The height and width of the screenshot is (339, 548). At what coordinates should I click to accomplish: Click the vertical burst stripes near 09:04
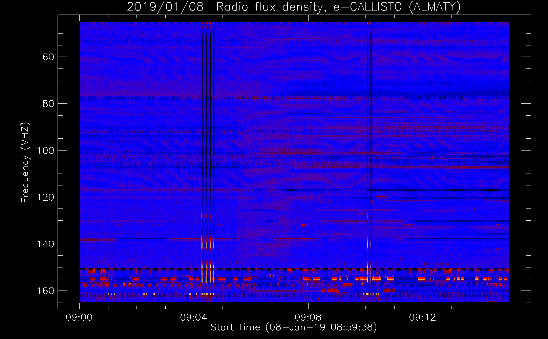coord(208,161)
